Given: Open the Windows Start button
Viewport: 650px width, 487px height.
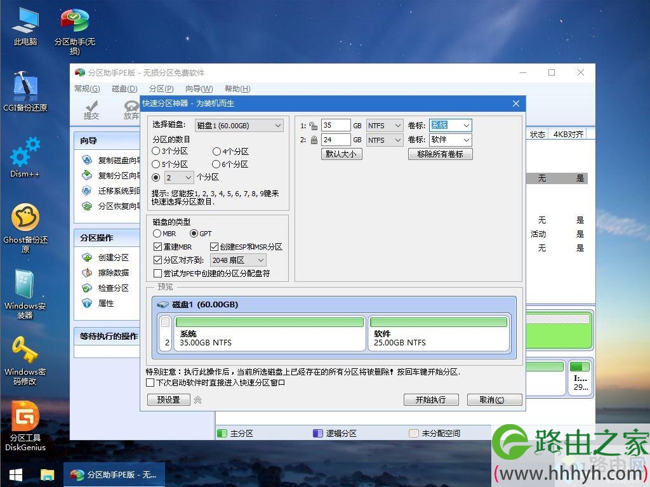Looking at the screenshot, I should tap(16, 474).
